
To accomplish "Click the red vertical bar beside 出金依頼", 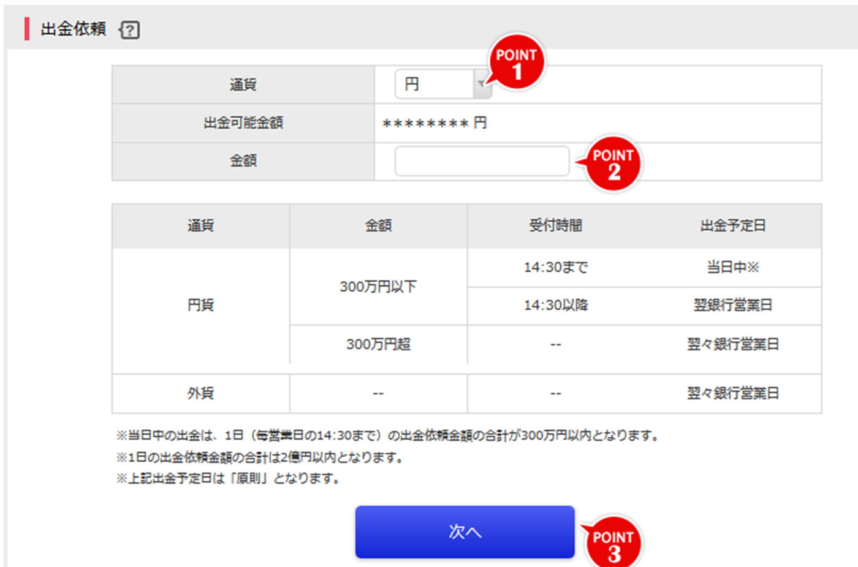I will pyautogui.click(x=26, y=28).
